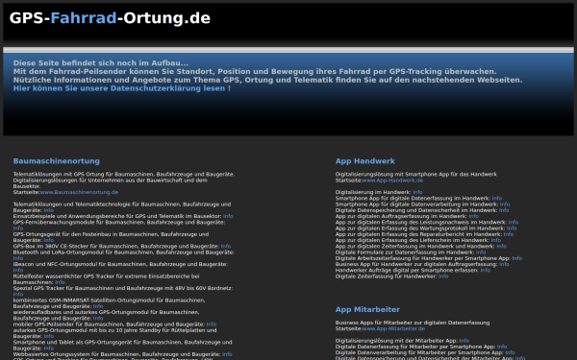Open Info for Digitalisierung im Handwerk

(x=417, y=192)
